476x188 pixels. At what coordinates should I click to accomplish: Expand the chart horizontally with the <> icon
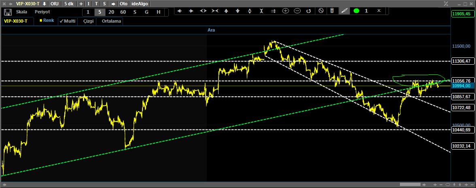tap(203, 11)
